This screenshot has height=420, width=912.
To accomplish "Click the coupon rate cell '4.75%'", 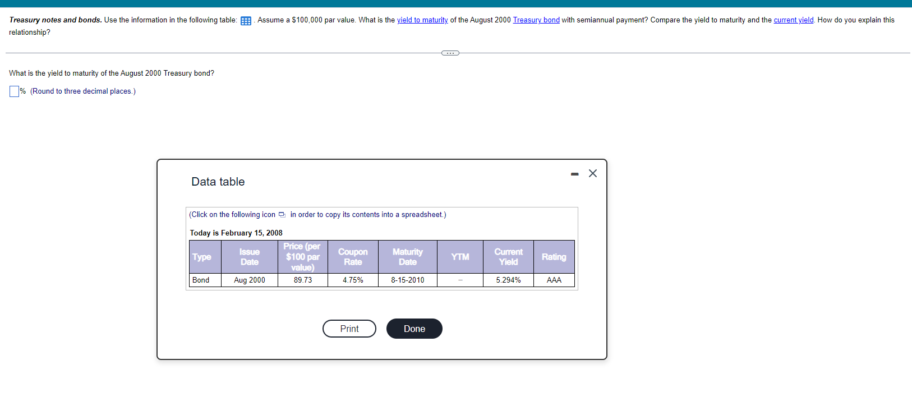I will [353, 280].
